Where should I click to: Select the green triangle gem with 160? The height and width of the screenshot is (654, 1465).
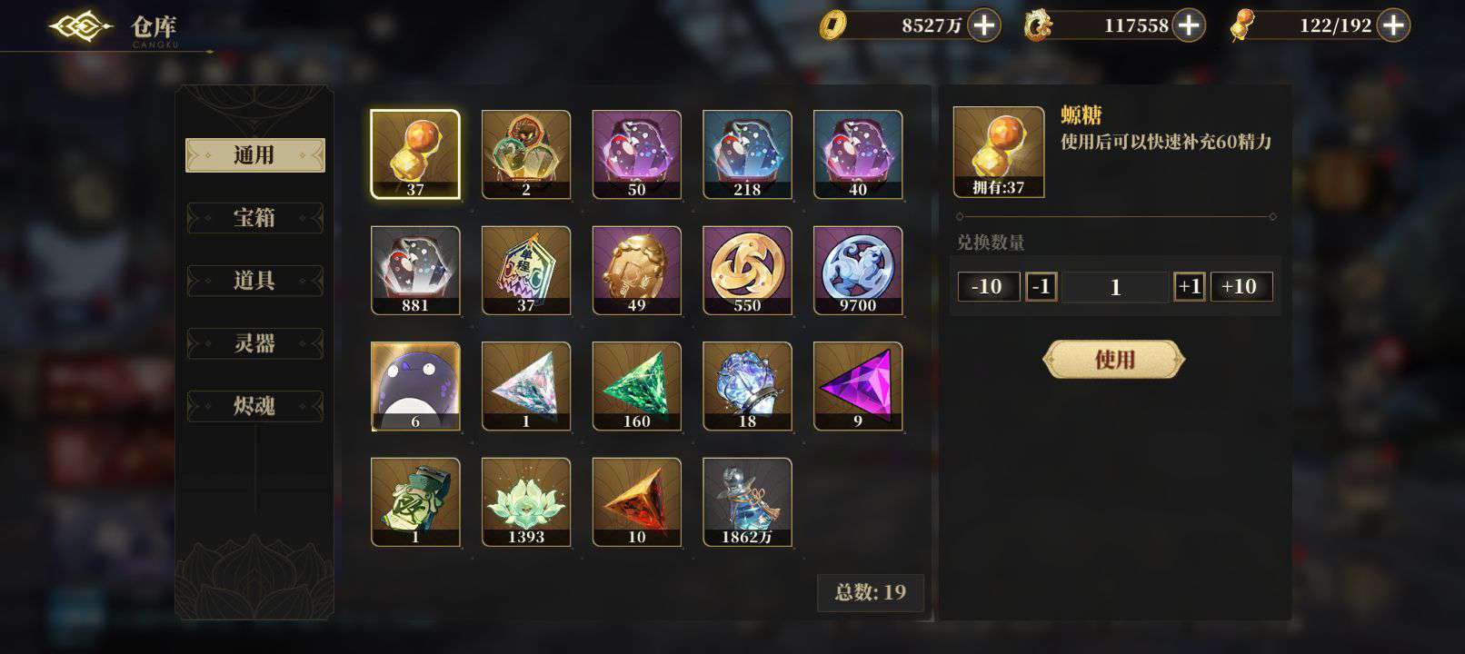(636, 386)
